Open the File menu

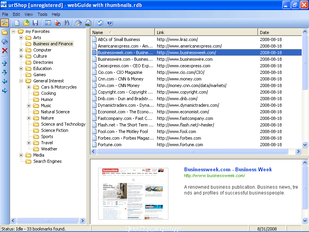[5, 14]
